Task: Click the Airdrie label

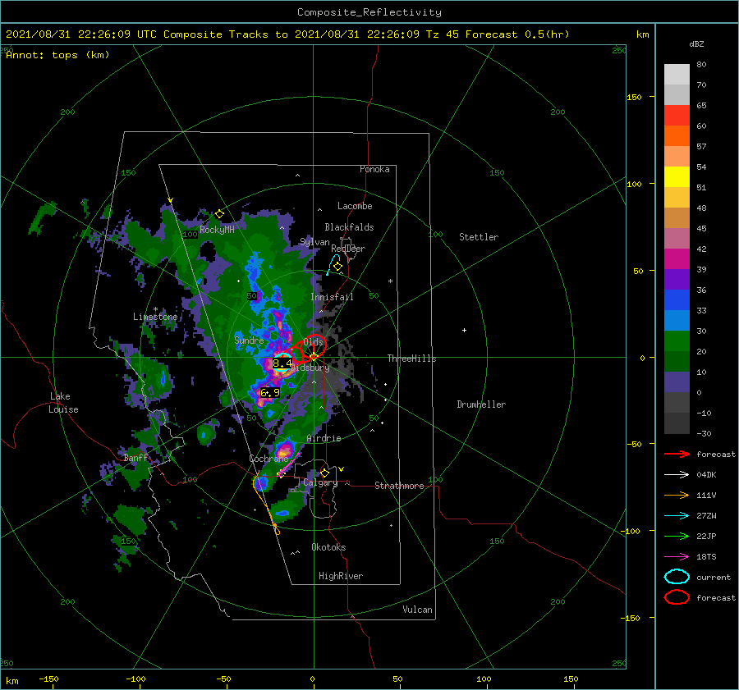Action: pyautogui.click(x=324, y=438)
